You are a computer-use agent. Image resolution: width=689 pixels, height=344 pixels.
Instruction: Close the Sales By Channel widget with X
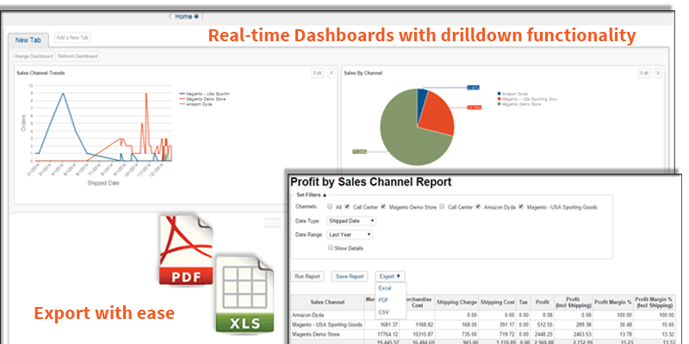[658, 73]
